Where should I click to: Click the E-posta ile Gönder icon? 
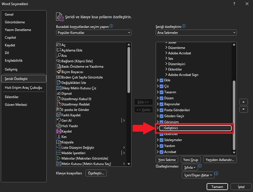pos(59,110)
